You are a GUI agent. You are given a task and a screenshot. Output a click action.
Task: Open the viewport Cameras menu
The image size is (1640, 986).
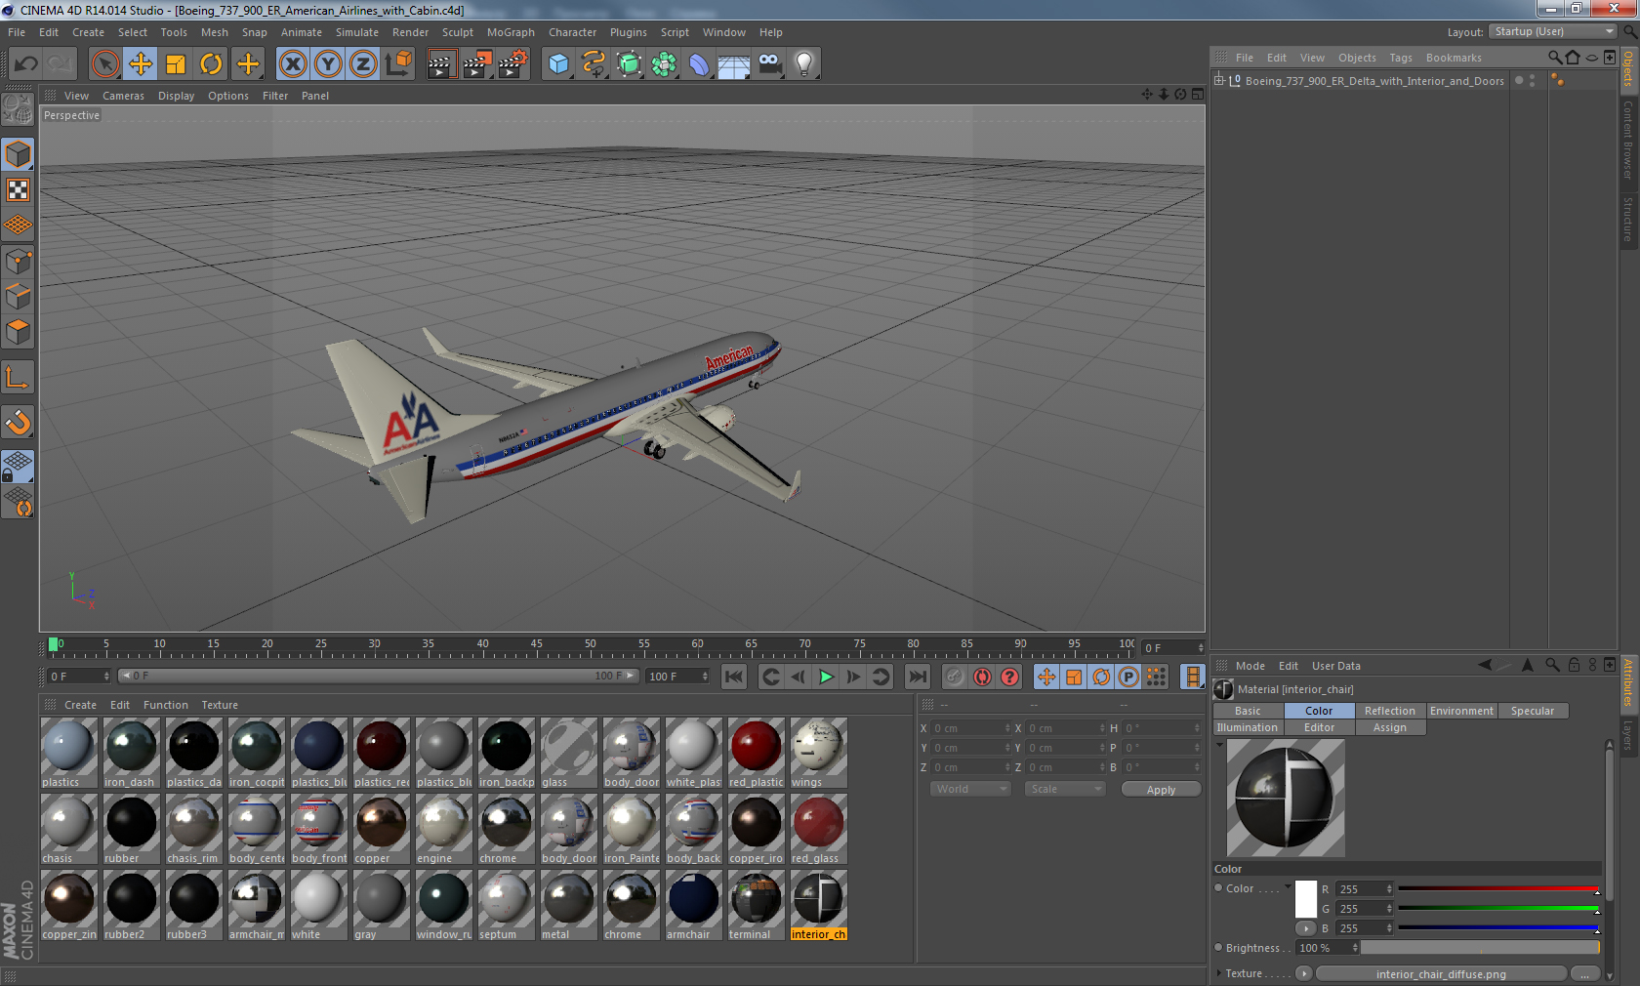point(123,96)
